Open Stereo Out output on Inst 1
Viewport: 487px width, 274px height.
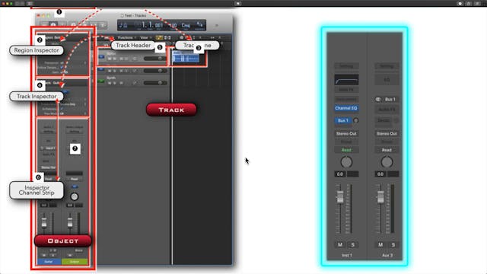point(346,134)
